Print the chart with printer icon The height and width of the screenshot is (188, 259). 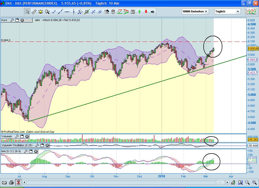click(11, 182)
